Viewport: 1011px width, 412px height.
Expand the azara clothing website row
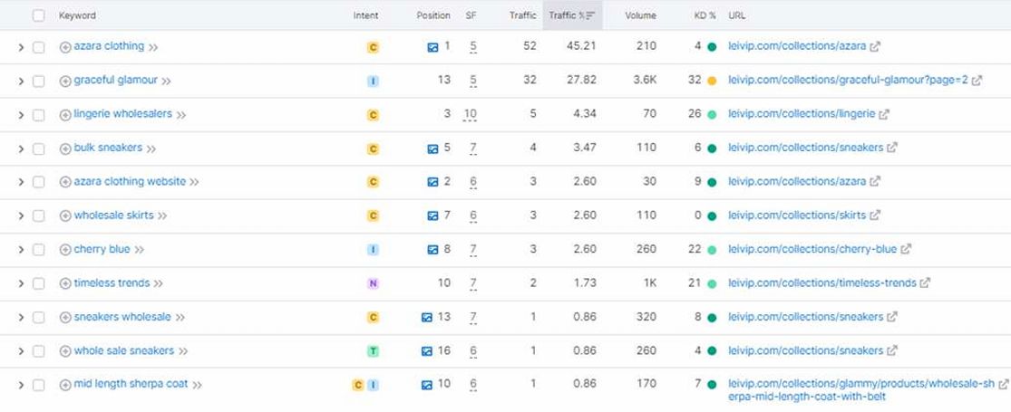tap(21, 182)
